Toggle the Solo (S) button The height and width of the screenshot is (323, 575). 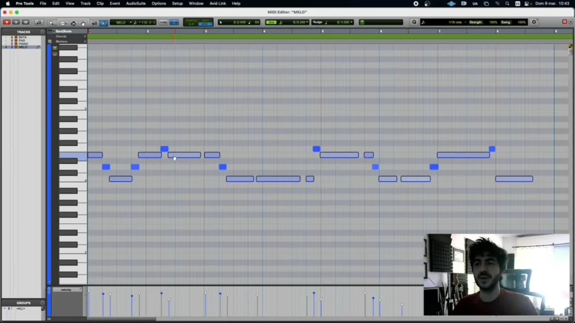coord(16,22)
